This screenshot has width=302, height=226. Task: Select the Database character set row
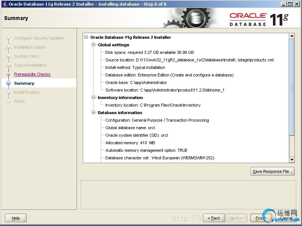pos(160,158)
